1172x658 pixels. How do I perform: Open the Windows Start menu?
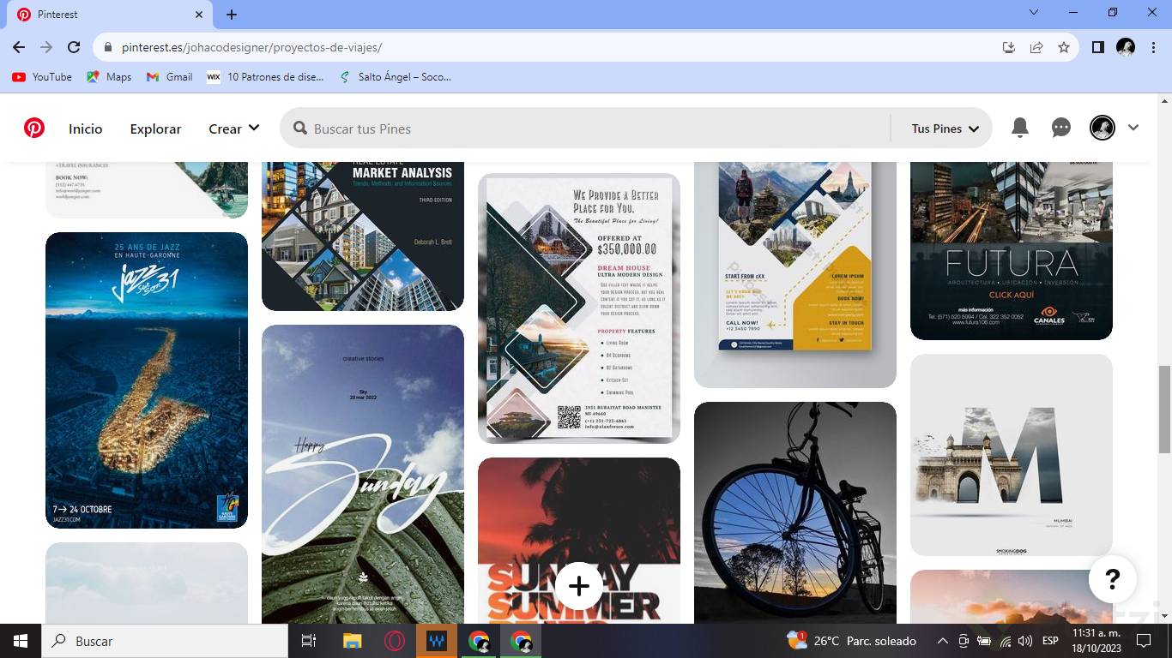[x=21, y=641]
